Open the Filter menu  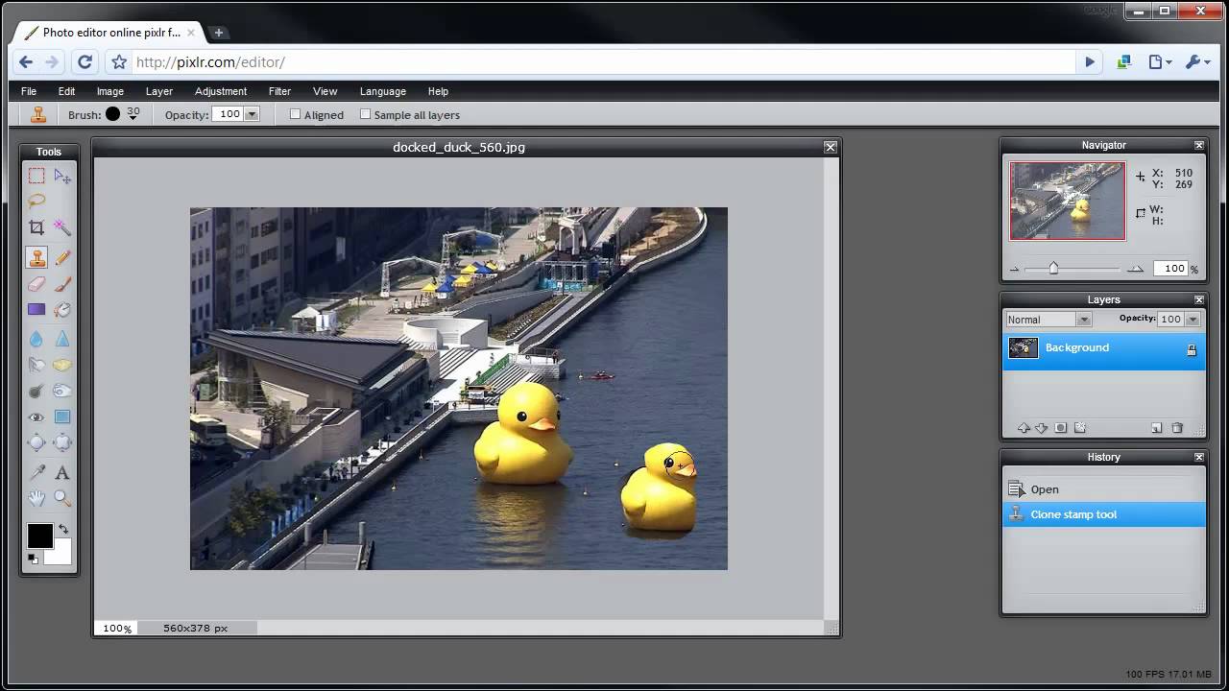pyautogui.click(x=279, y=91)
